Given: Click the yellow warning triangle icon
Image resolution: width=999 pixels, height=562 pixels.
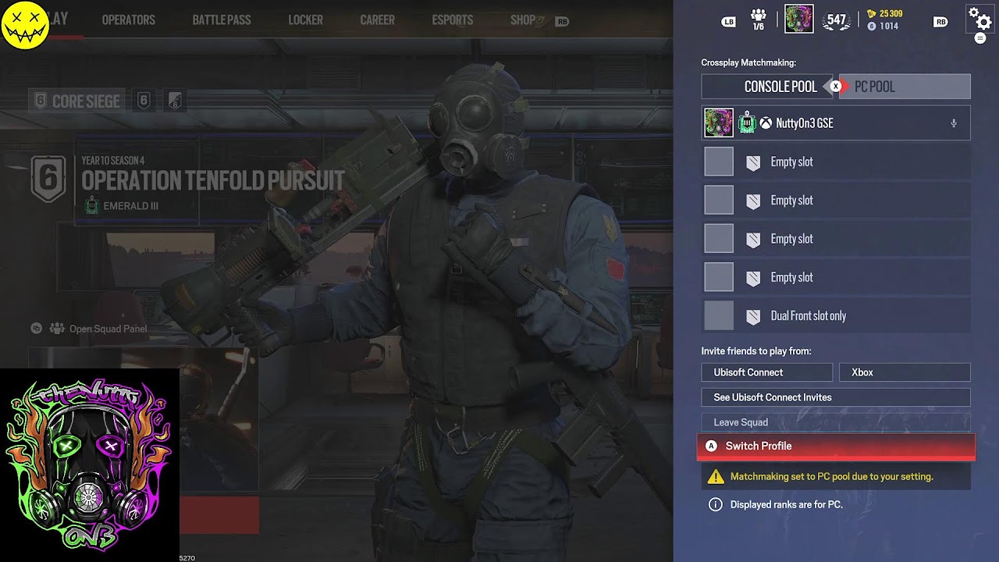Looking at the screenshot, I should 716,476.
